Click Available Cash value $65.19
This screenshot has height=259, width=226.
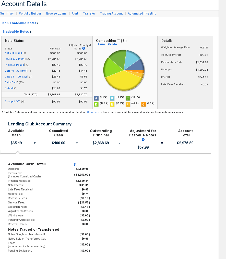[16, 143]
